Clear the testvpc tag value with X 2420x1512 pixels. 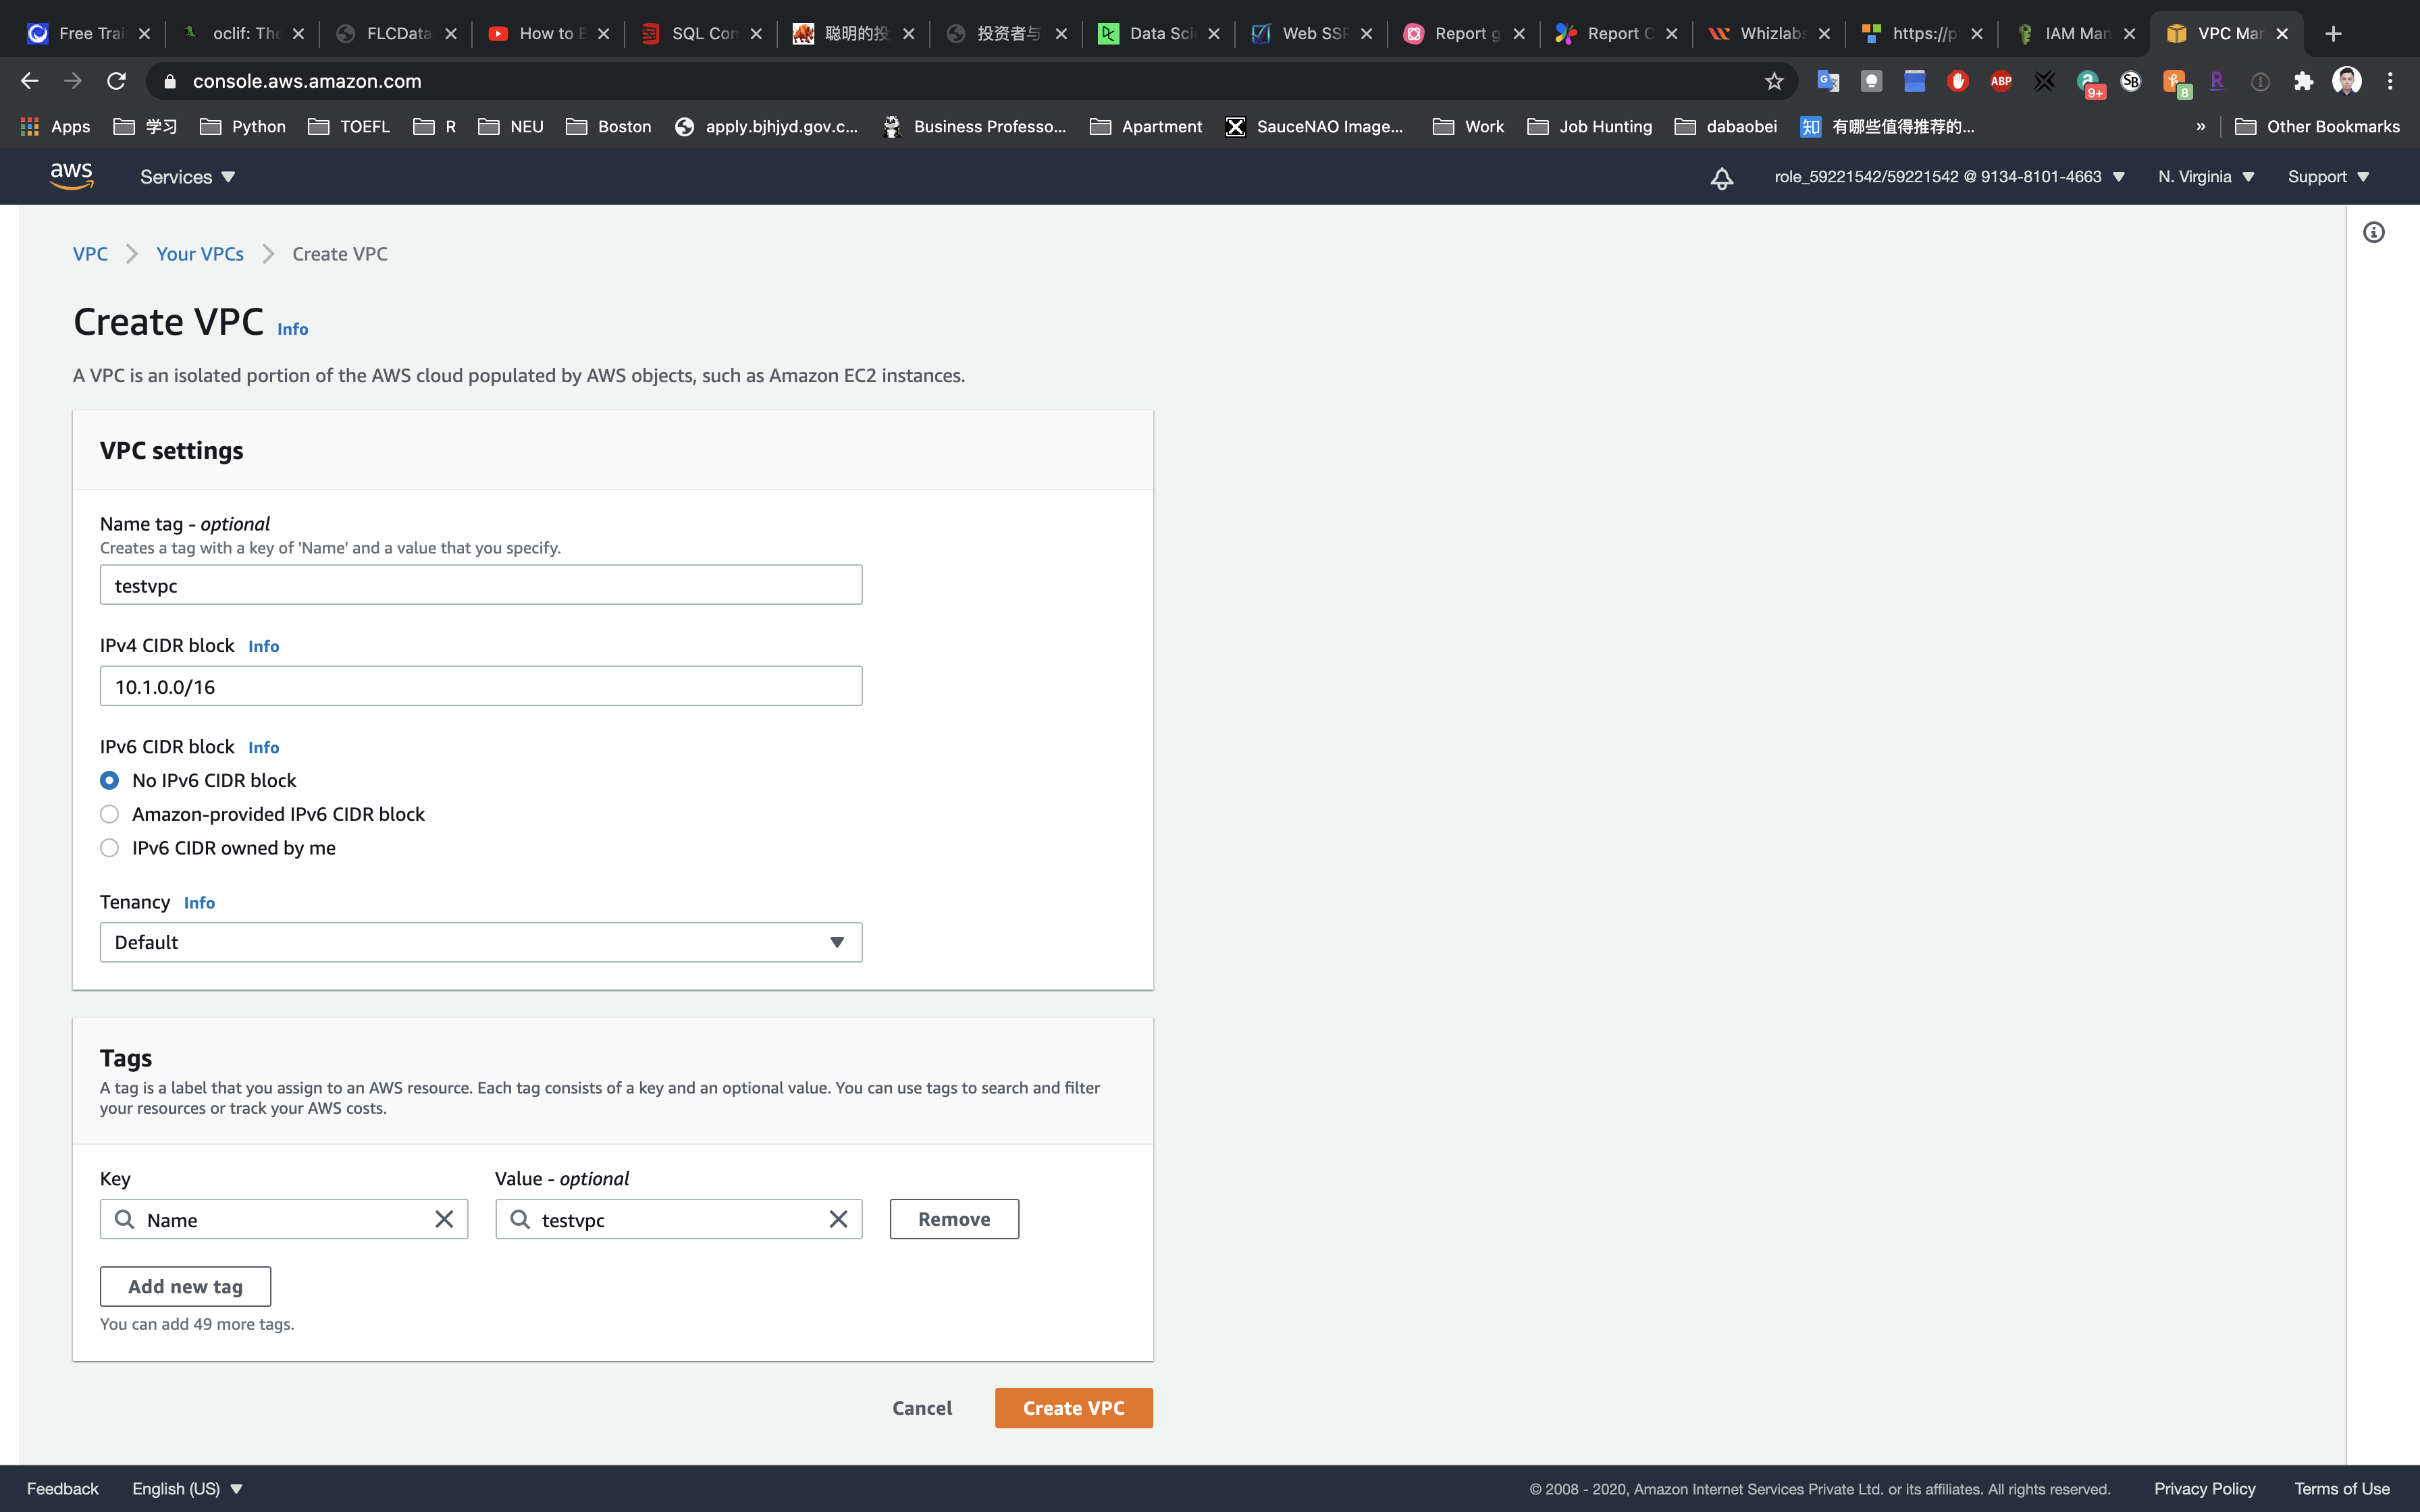838,1219
